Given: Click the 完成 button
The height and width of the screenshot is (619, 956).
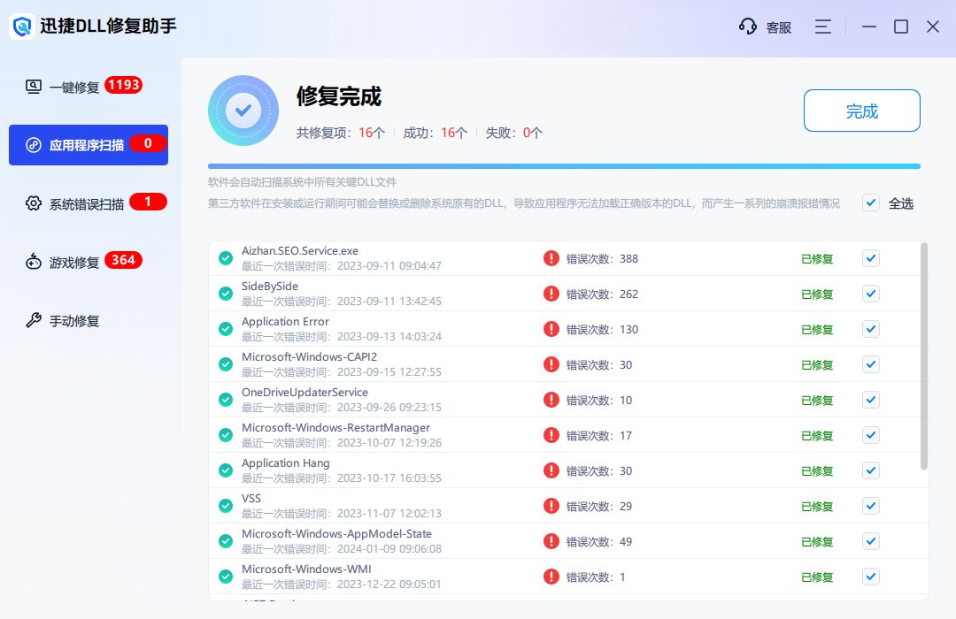Looking at the screenshot, I should (x=861, y=111).
